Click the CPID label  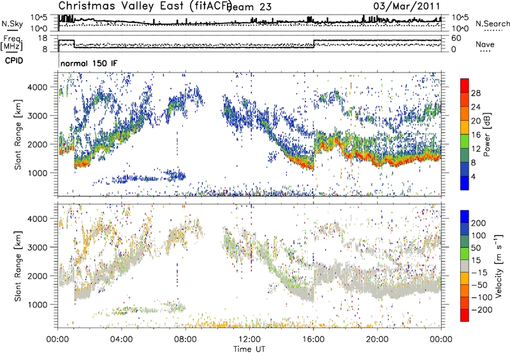(14, 61)
